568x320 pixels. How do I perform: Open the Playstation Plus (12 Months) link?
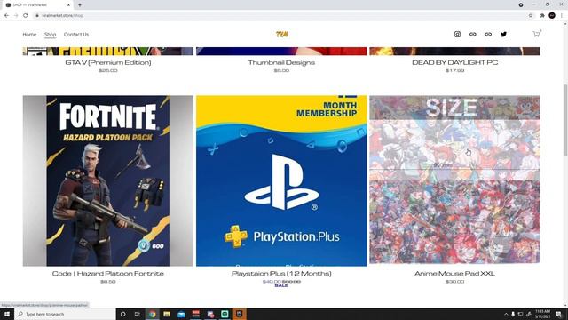point(281,273)
